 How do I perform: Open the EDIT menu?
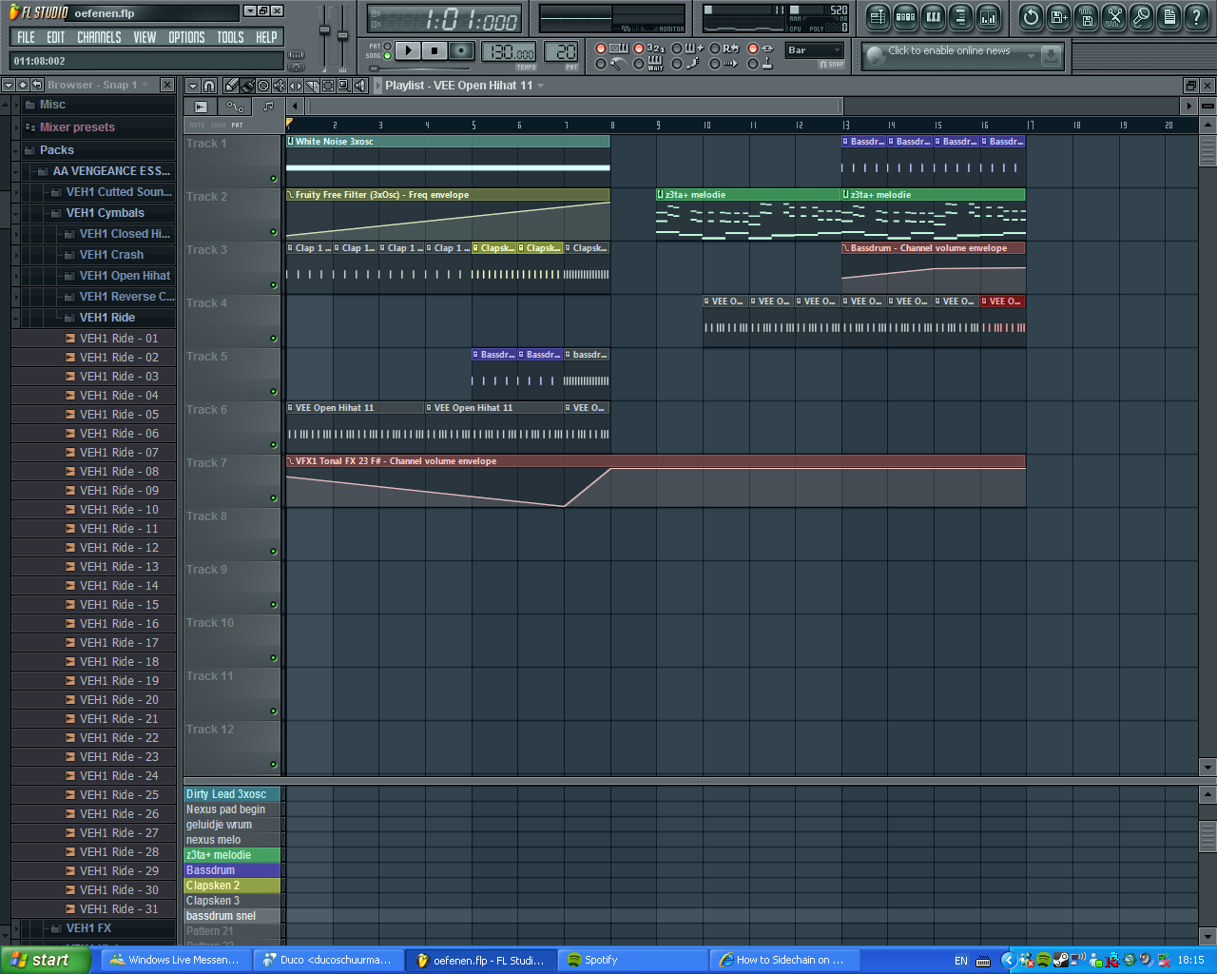56,37
